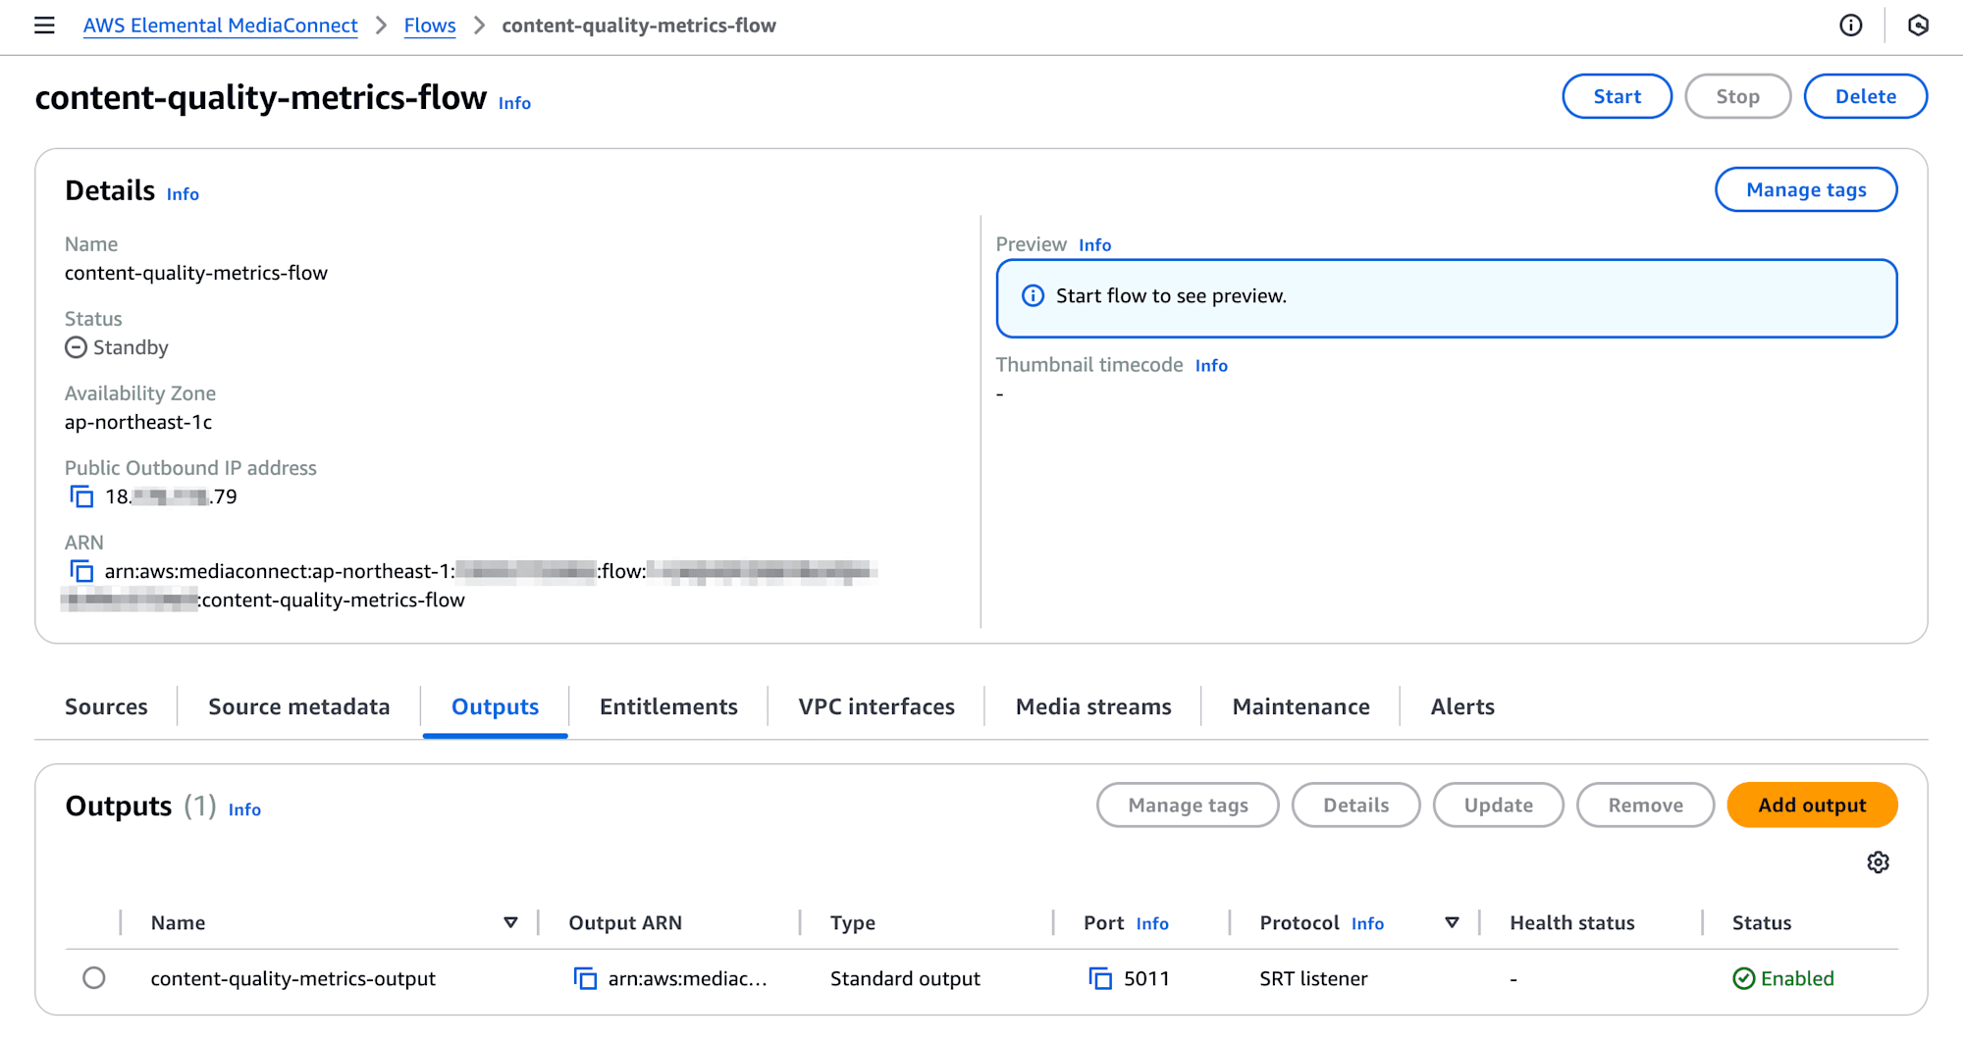Click Manage tags in Outputs panel
Viewport: 1963px width, 1043px height.
click(x=1188, y=805)
